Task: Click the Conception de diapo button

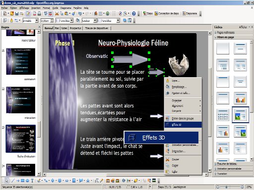Action: (x=167, y=13)
